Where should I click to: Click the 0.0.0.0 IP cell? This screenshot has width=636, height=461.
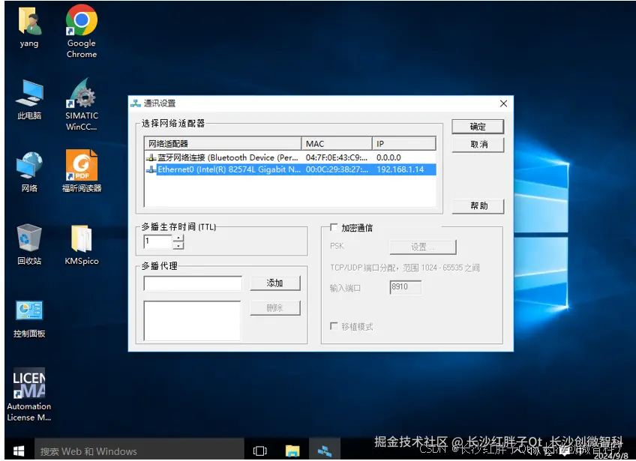pos(388,157)
